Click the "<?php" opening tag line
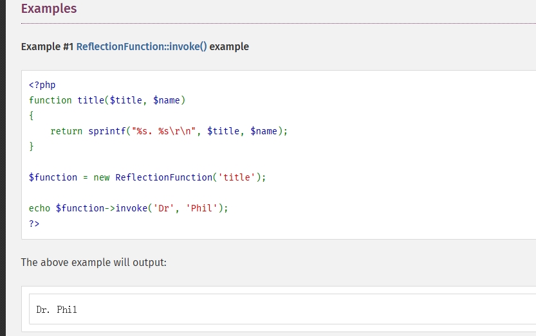This screenshot has height=336, width=536. pyautogui.click(x=42, y=85)
